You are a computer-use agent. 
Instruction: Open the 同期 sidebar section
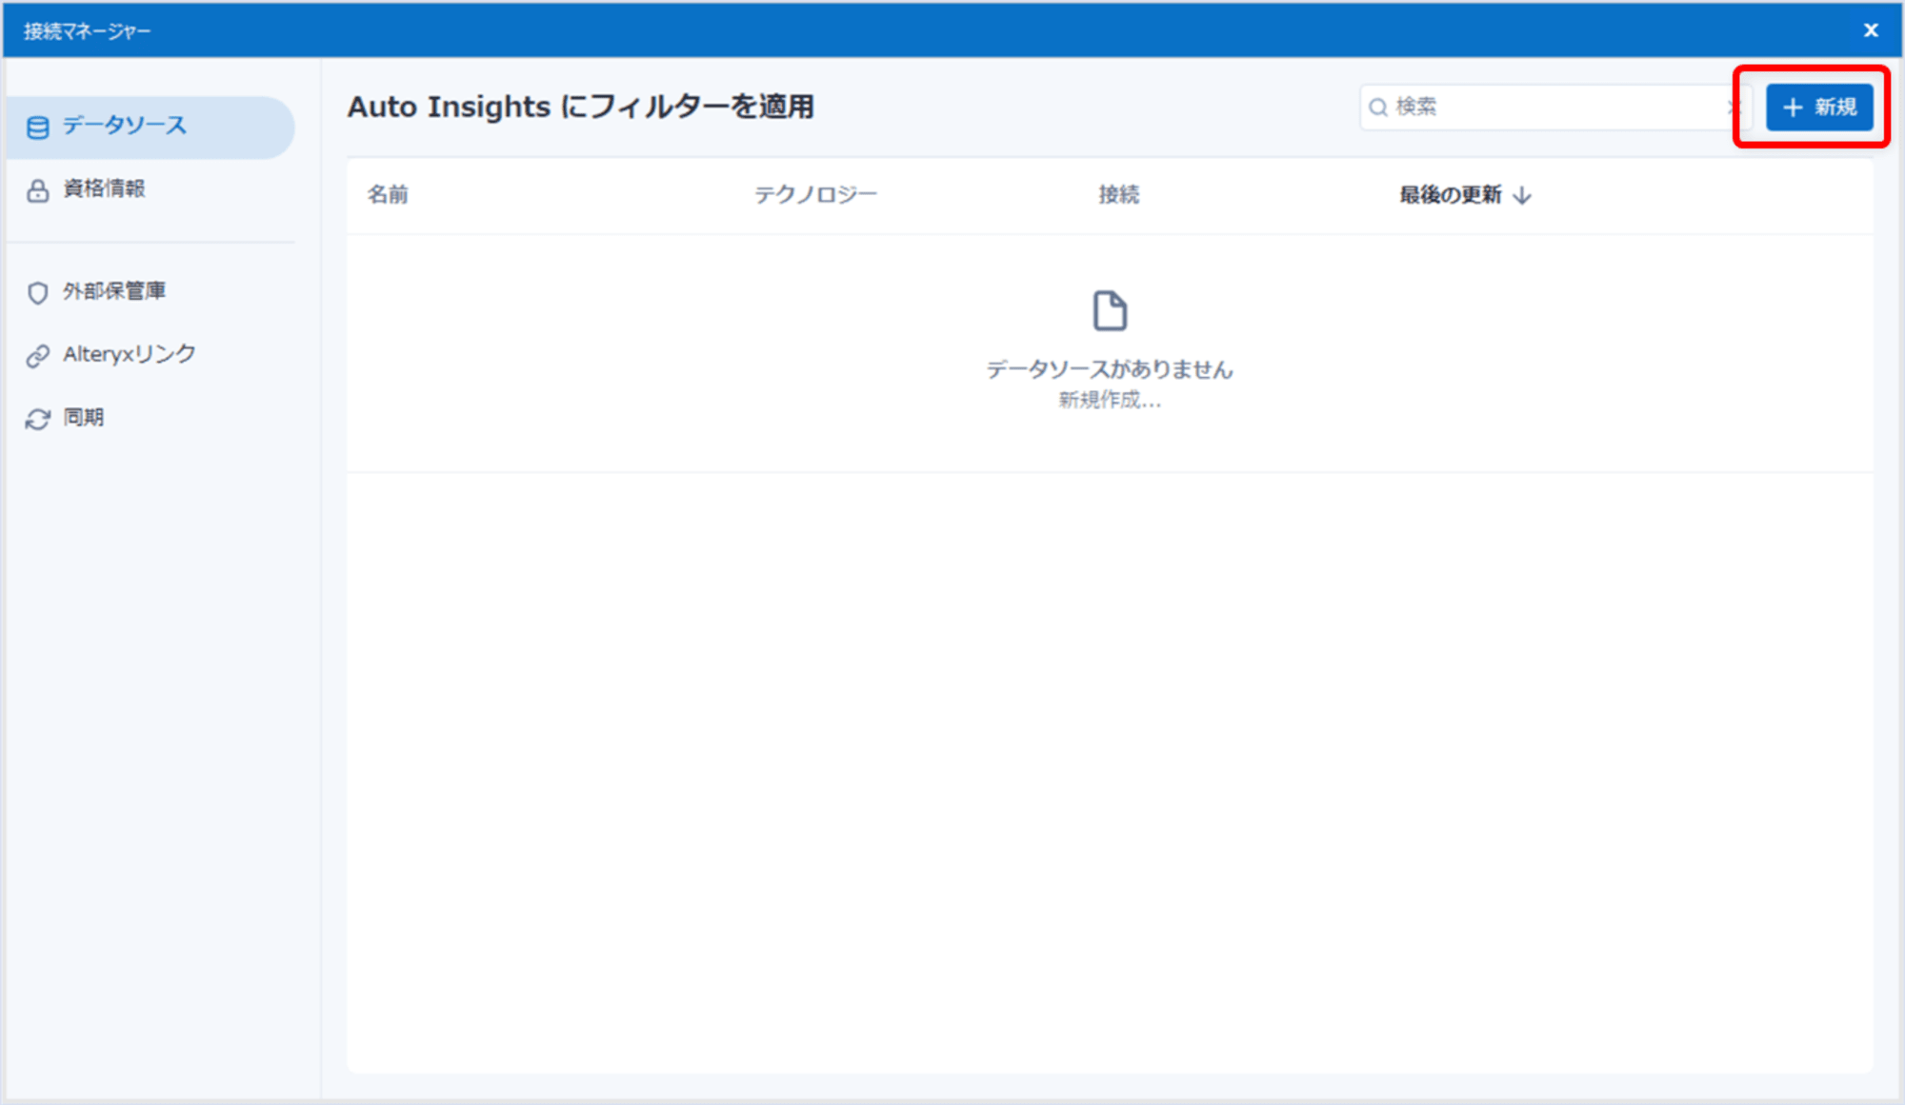click(x=83, y=417)
